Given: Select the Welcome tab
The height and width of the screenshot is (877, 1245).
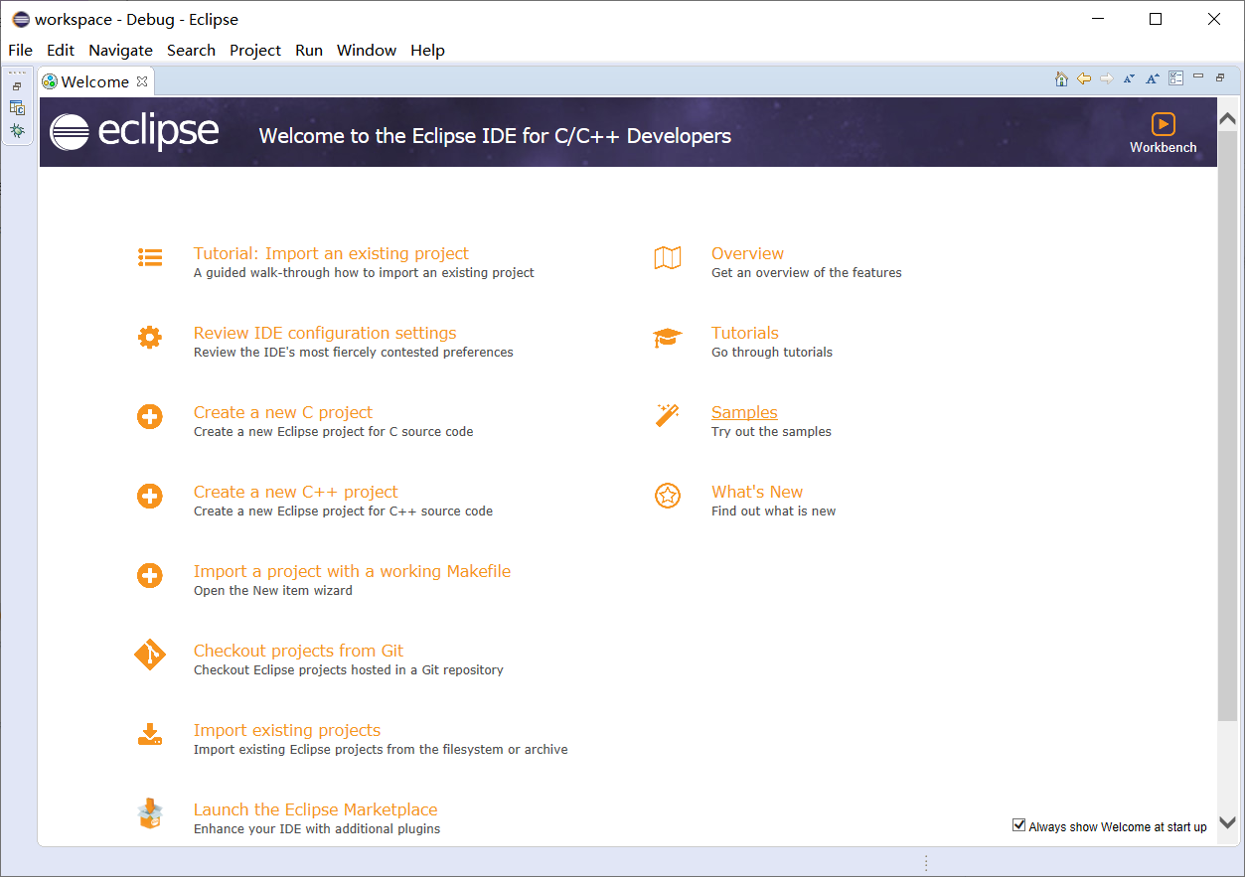Looking at the screenshot, I should pyautogui.click(x=95, y=81).
